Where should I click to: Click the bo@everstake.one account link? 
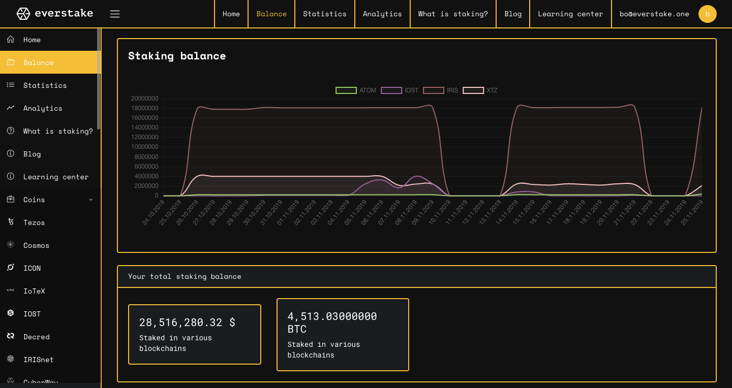654,14
